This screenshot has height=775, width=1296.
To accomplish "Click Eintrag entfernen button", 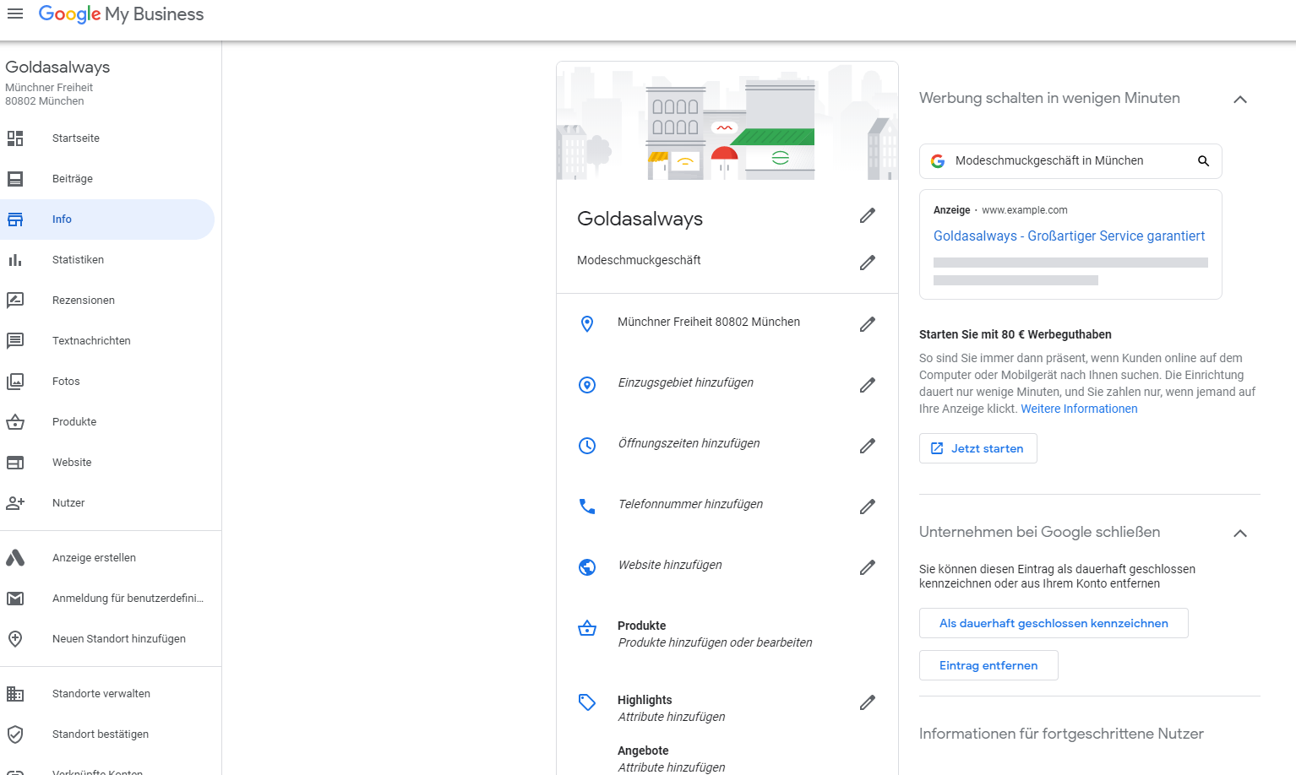I will click(988, 665).
